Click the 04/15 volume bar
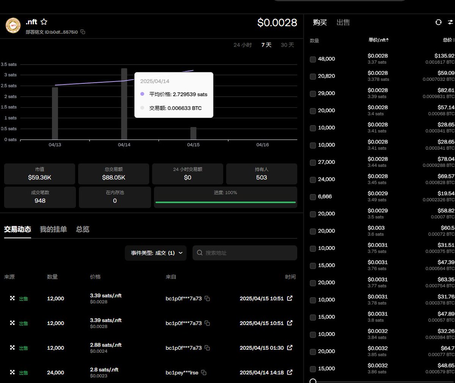The height and width of the screenshot is (383, 455). (193, 133)
